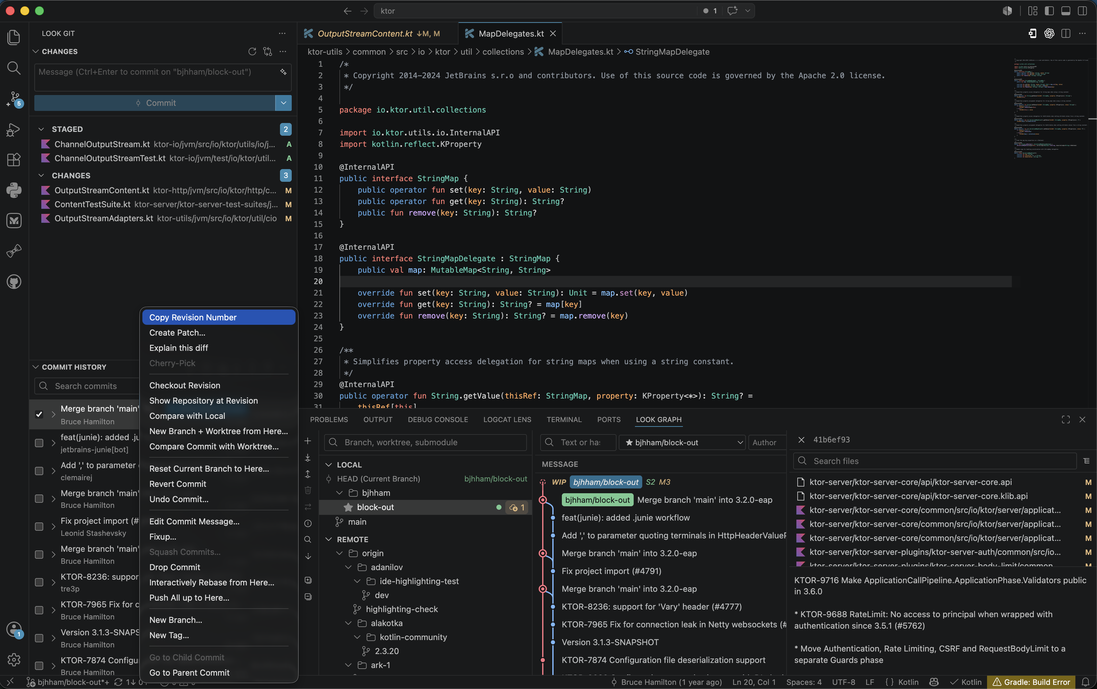1097x689 pixels.
Task: Switch to the TERMINAL panel tab
Action: tap(564, 419)
